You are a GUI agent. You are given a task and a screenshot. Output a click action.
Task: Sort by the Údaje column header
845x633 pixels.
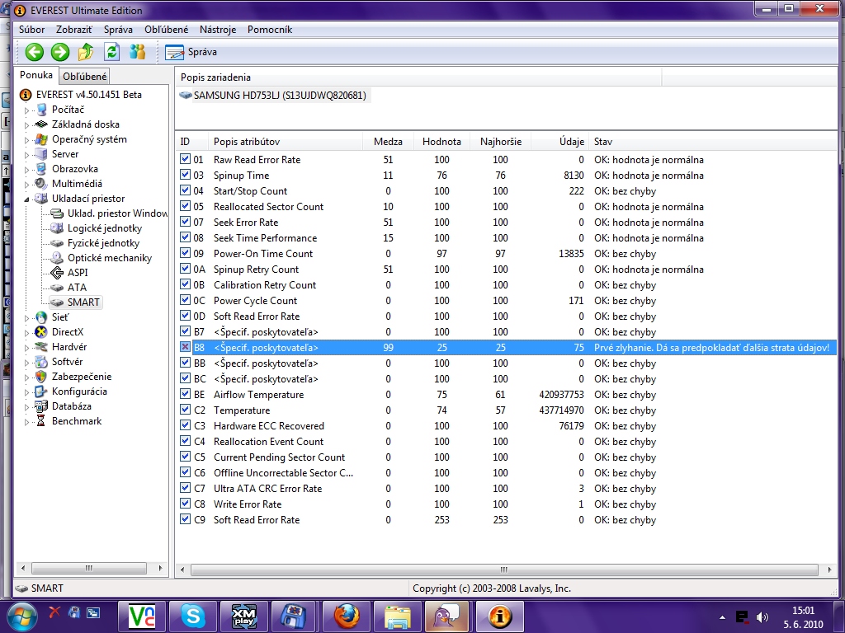pyautogui.click(x=560, y=142)
